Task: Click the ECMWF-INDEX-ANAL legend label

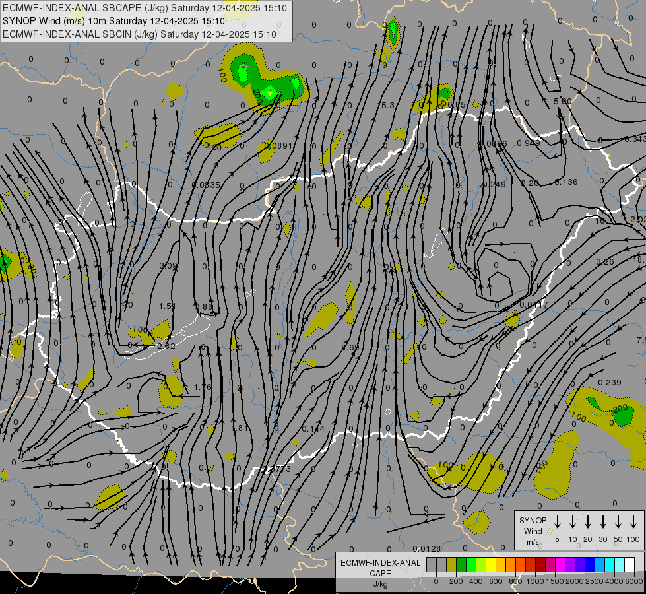Action: 381,563
